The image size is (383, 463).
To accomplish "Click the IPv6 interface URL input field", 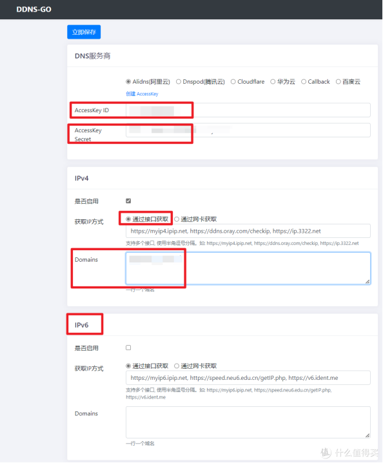I will pos(248,378).
